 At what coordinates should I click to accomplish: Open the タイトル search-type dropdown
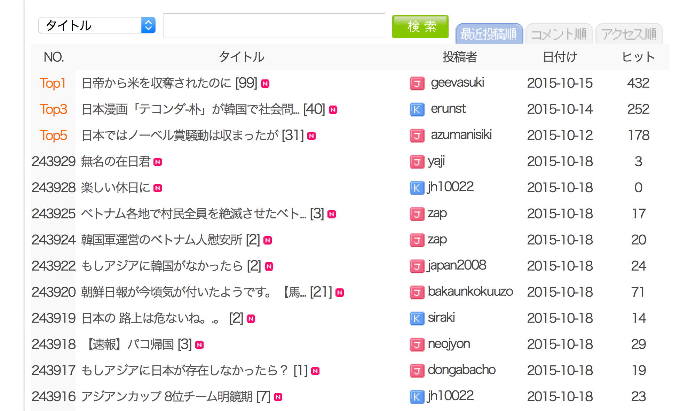pos(97,25)
